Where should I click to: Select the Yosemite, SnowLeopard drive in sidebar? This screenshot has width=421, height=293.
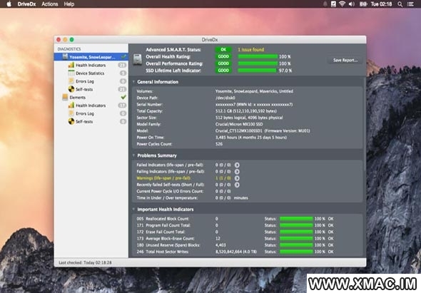91,57
